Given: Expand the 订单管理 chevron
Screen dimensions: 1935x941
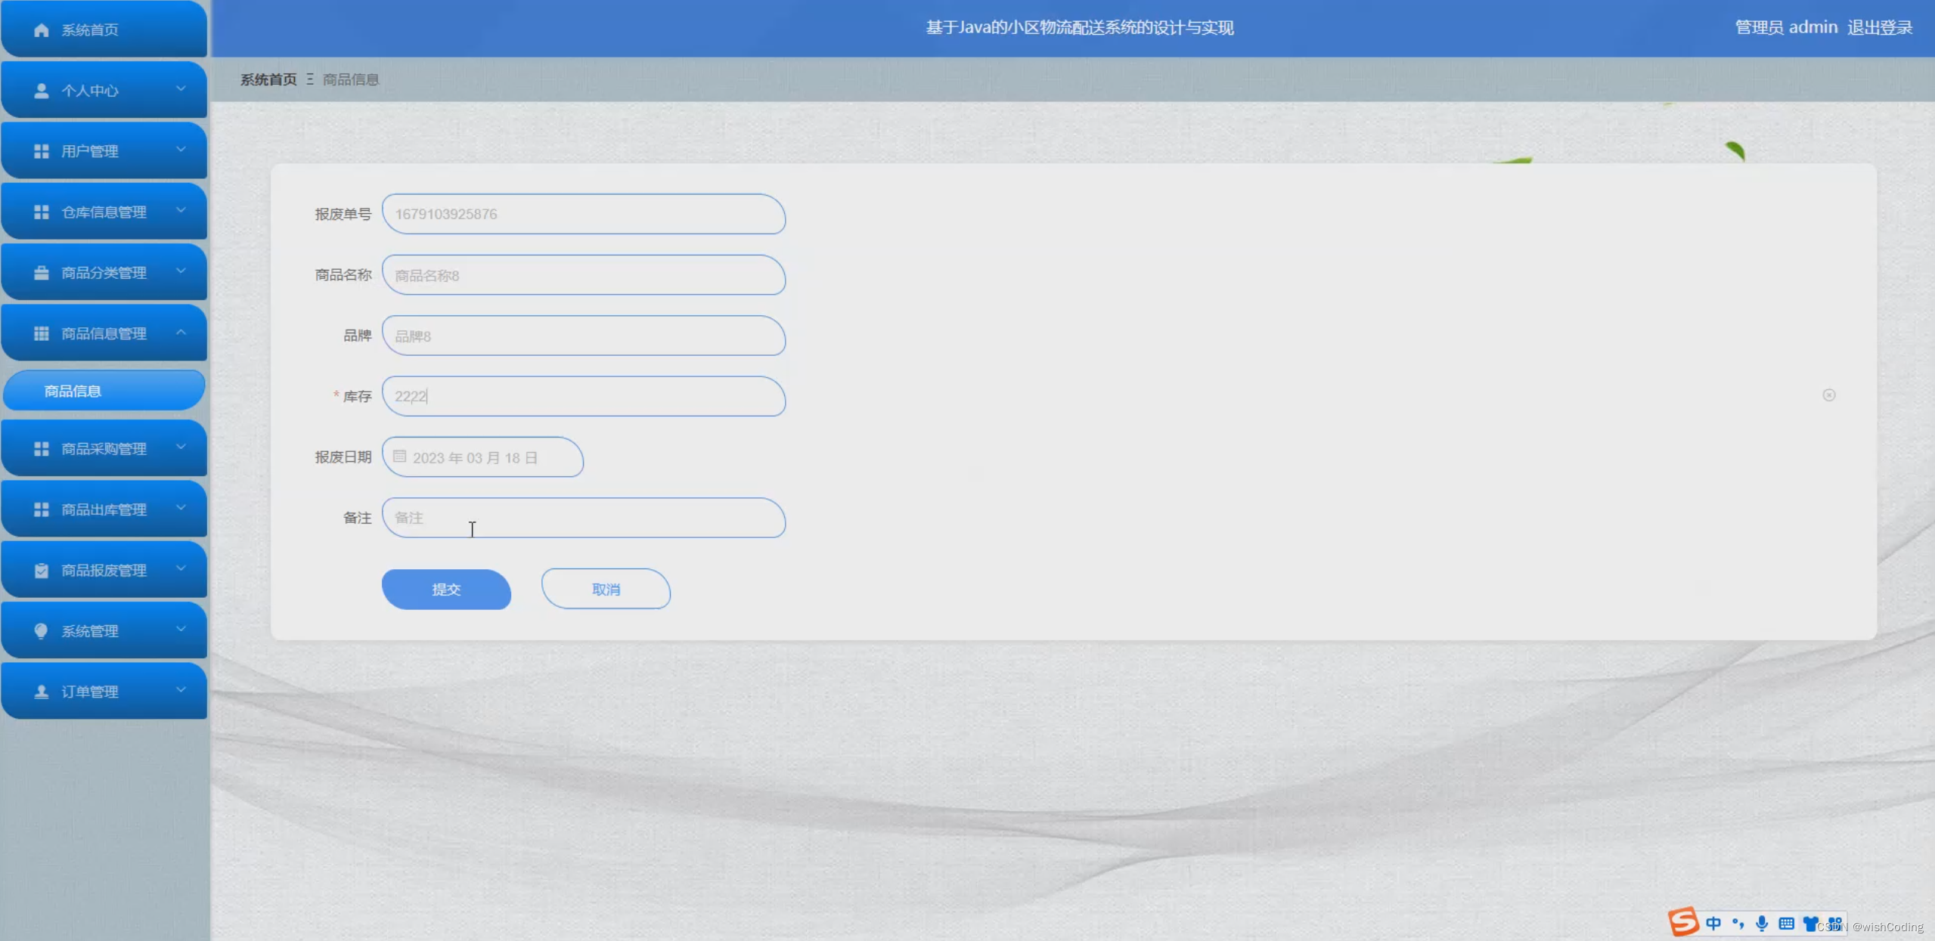Looking at the screenshot, I should click(181, 689).
